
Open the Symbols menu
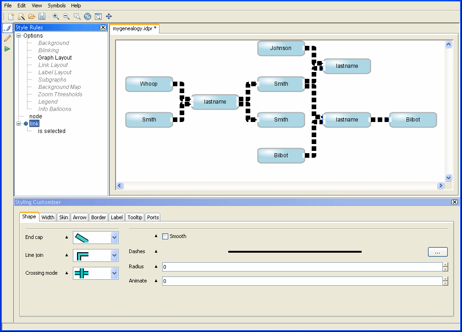[57, 6]
